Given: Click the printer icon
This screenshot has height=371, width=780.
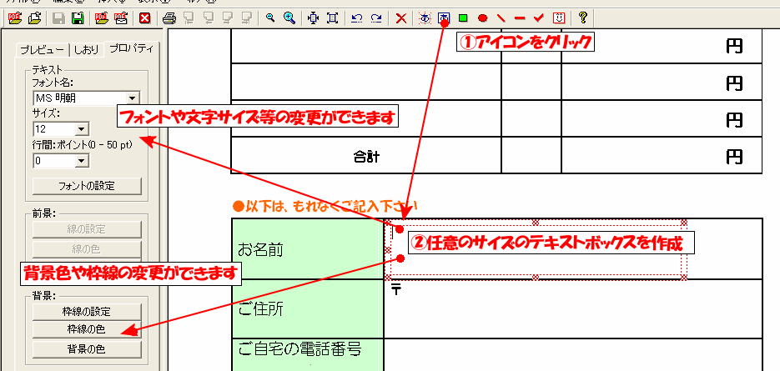Looking at the screenshot, I should (x=169, y=18).
